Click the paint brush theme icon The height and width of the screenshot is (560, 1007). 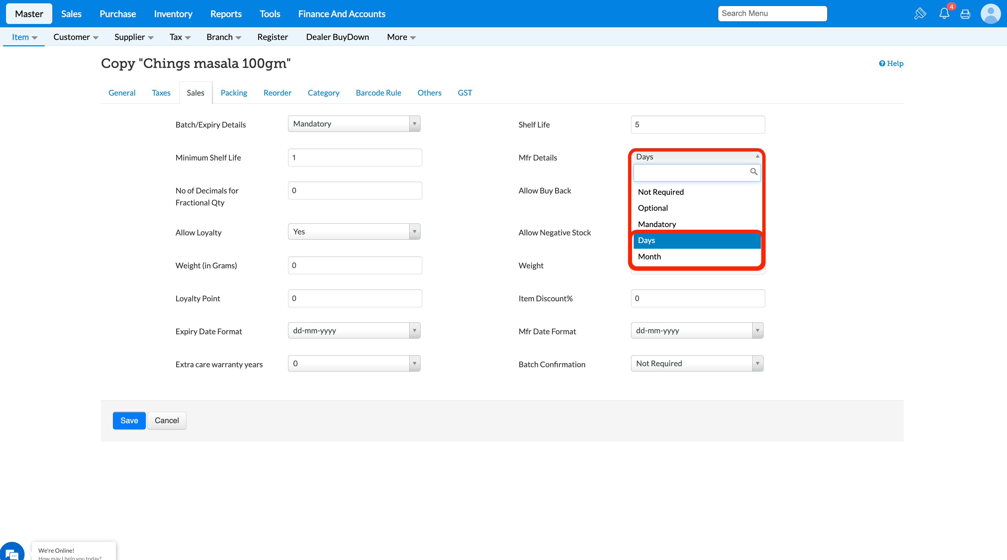pos(920,14)
